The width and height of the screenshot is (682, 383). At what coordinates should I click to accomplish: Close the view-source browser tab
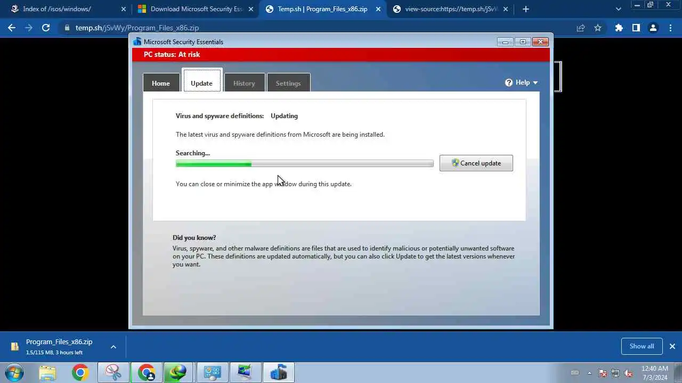506,9
